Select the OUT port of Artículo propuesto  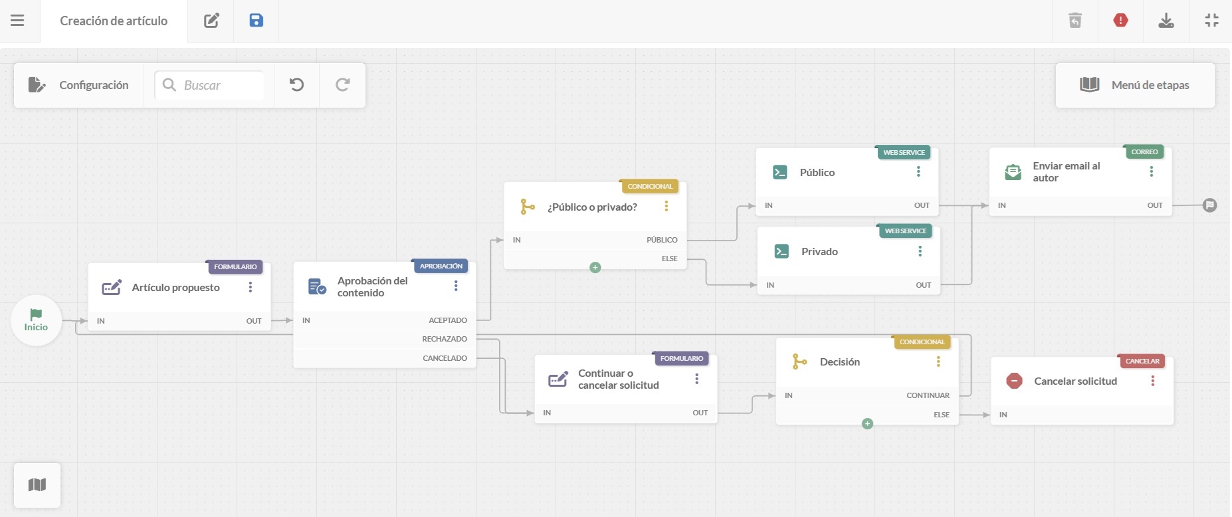coord(254,321)
